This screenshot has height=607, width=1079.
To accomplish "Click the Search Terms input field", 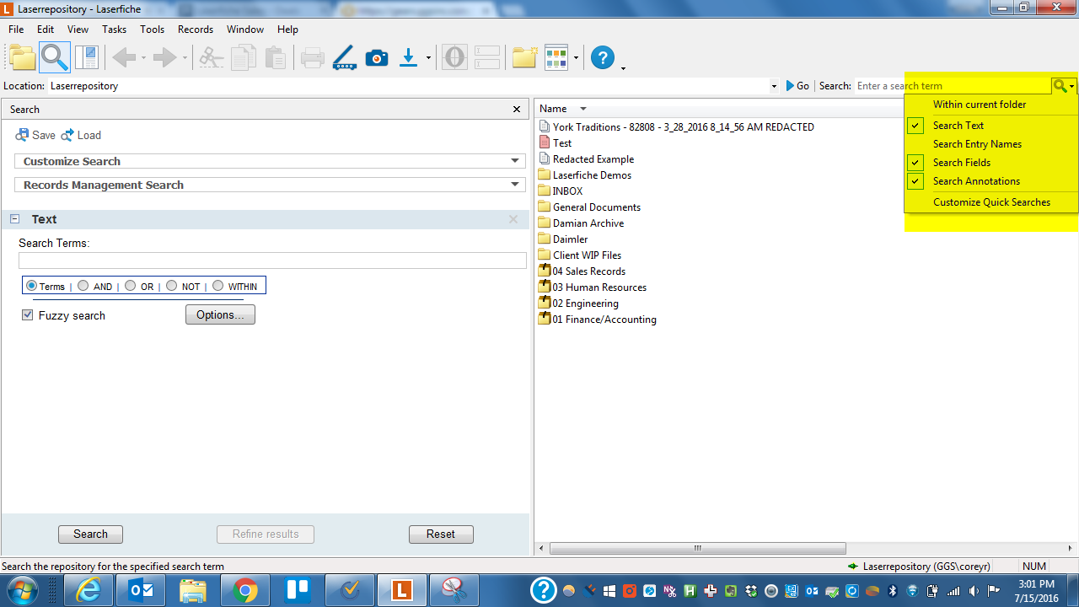I will coord(272,261).
